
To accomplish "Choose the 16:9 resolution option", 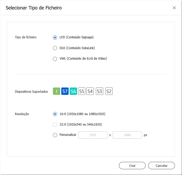I will (55, 114).
